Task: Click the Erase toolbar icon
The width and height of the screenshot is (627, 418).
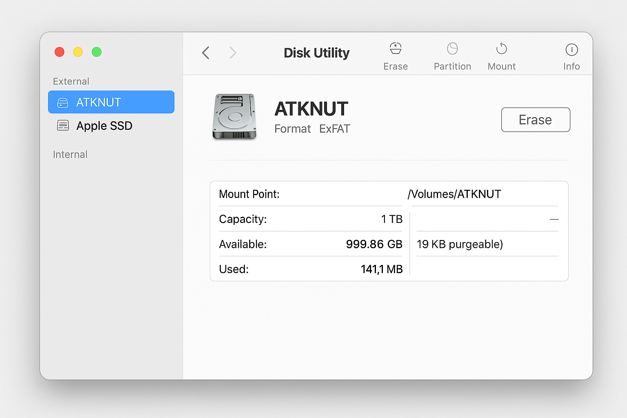Action: pyautogui.click(x=396, y=49)
